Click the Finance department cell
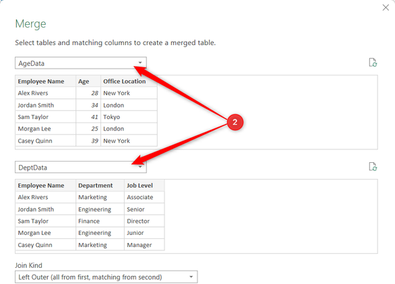Viewport: 395px width, 284px height. point(100,221)
